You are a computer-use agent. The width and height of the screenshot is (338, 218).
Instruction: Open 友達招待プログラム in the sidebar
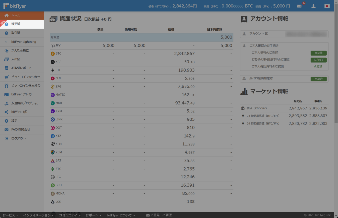22,103
